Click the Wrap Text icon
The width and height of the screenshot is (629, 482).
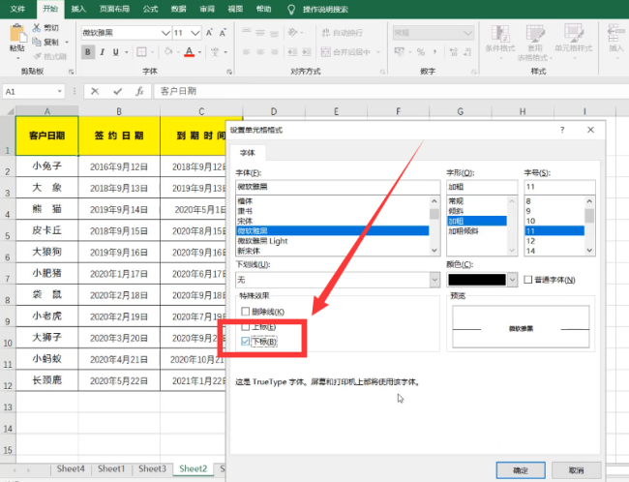326,33
